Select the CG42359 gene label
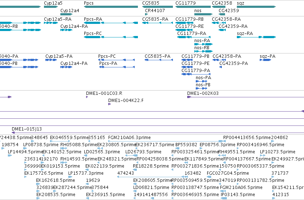Image resolution: width=304 pixels, height=200 pixels. [x=229, y=11]
